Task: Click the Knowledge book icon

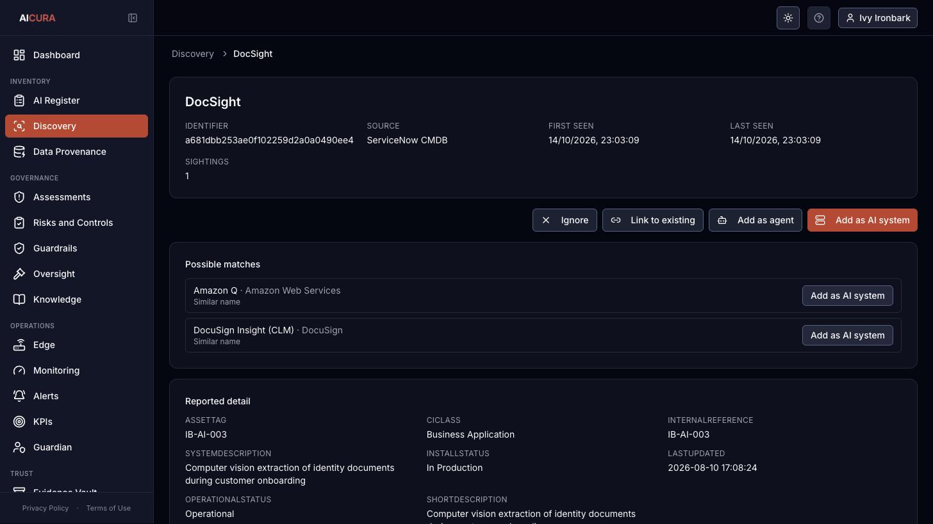Action: pos(19,299)
